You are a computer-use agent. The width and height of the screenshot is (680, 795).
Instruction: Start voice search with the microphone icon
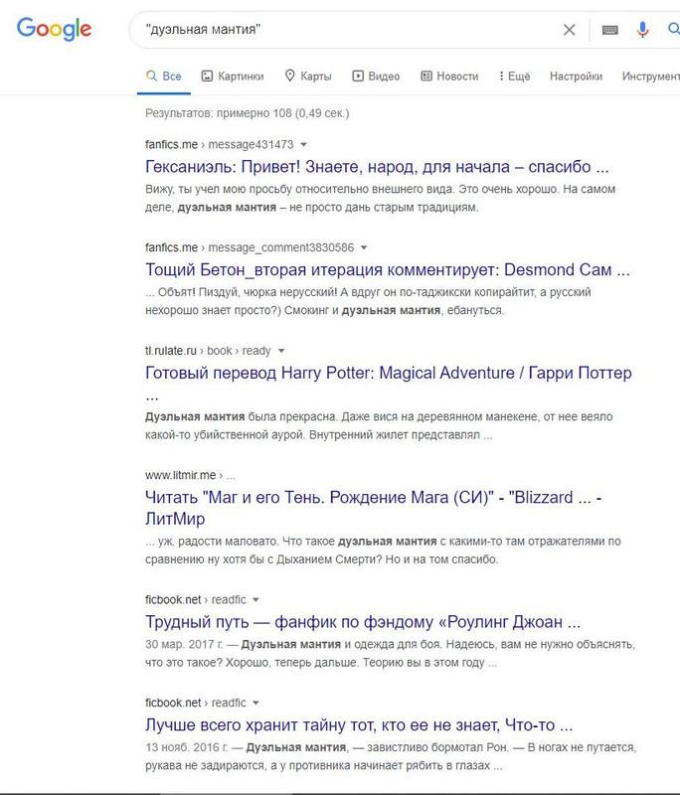coord(642,30)
